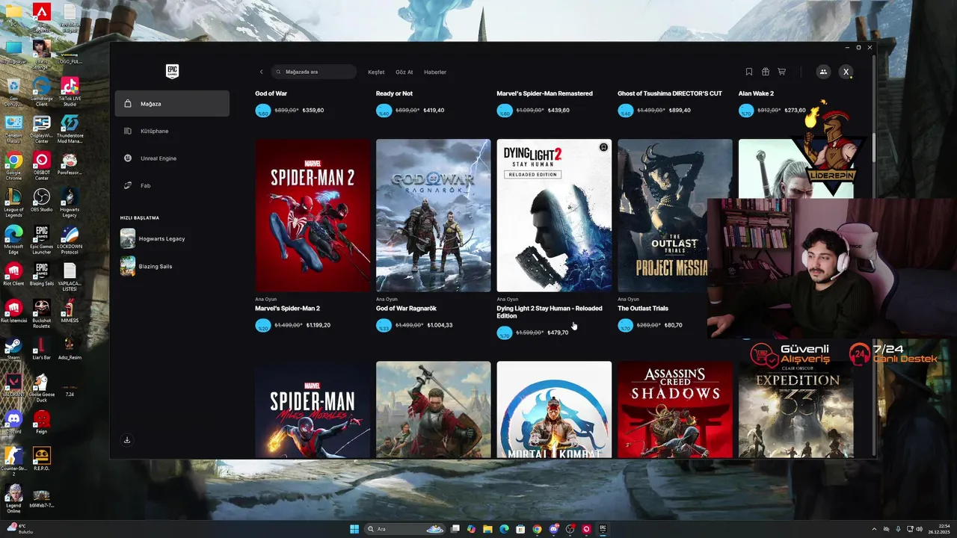The width and height of the screenshot is (957, 538).
Task: Click the store page vertical scrollbar
Action: [x=873, y=147]
